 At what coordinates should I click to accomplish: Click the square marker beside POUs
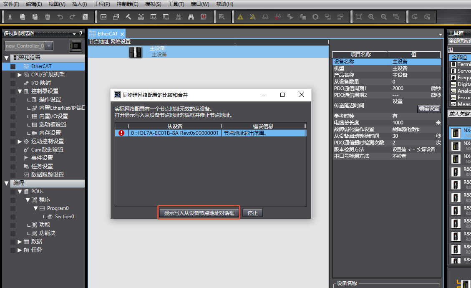(x=13, y=192)
